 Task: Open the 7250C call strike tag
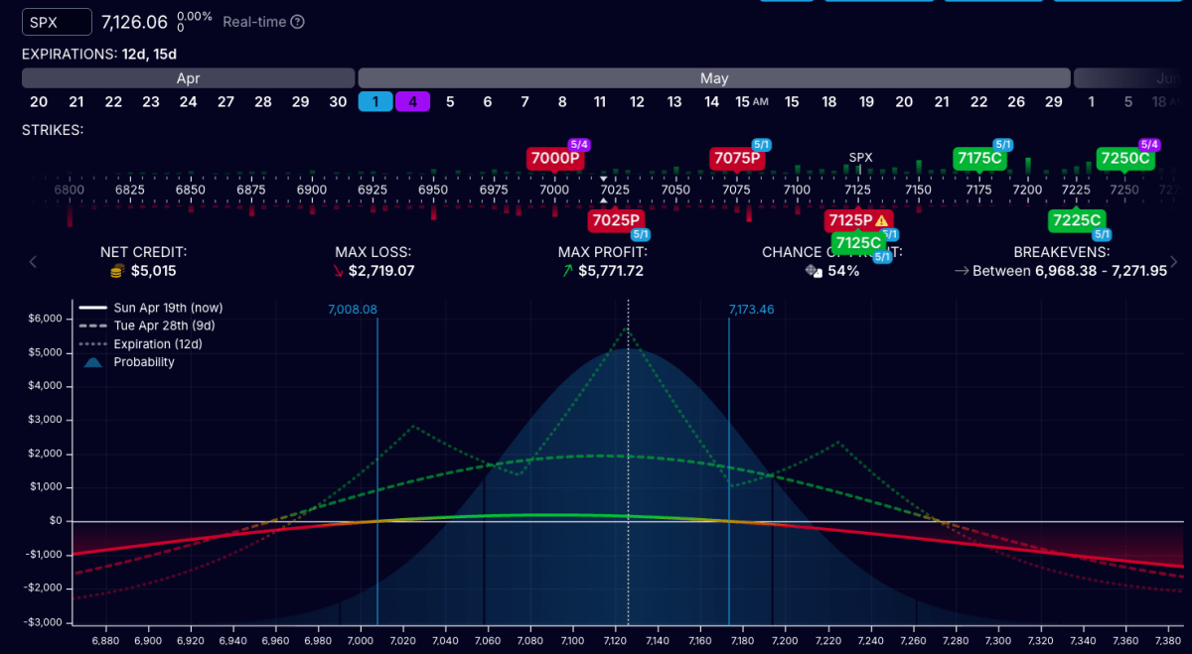click(x=1124, y=157)
